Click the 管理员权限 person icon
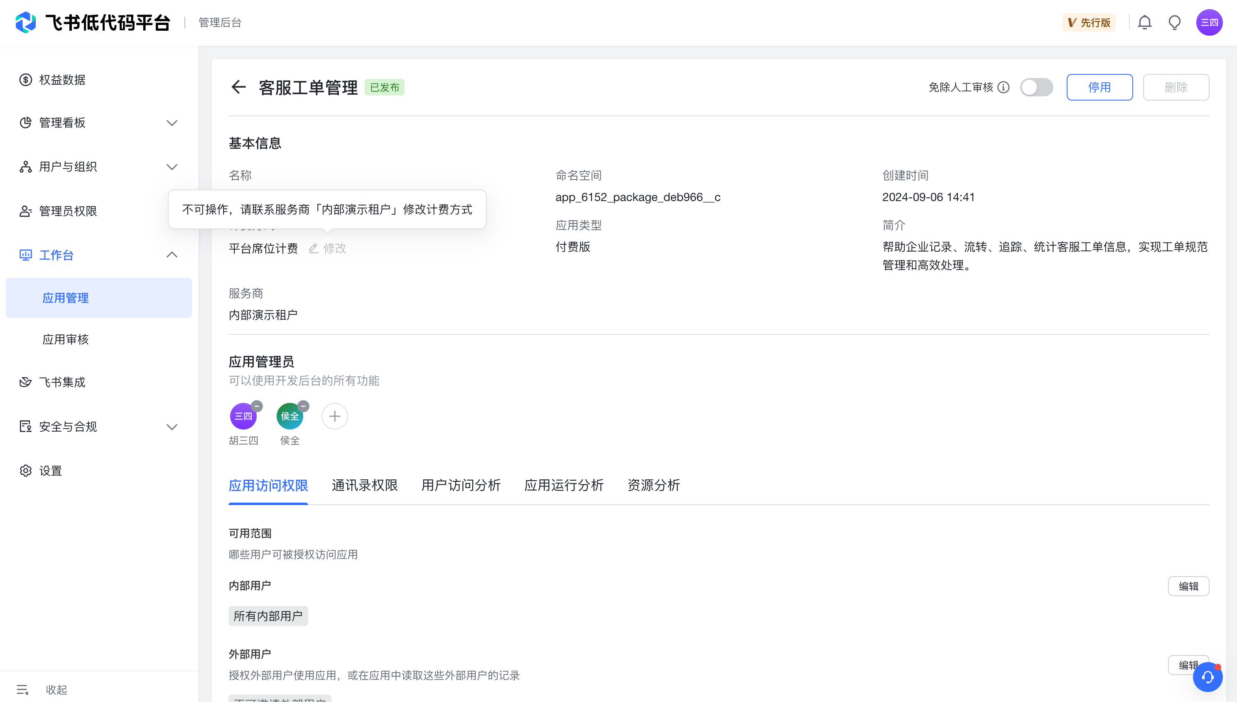Screen dimensions: 1237x702 tap(26, 211)
